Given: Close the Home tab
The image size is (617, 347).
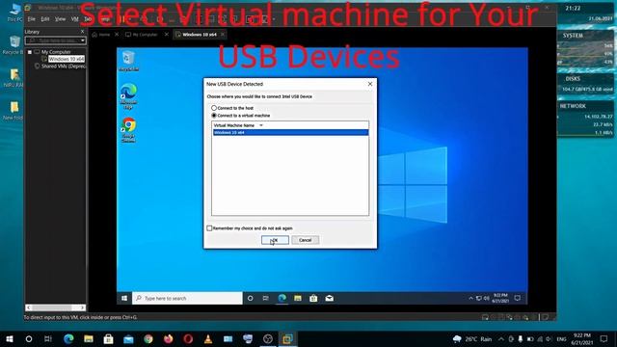Looking at the screenshot, I should [x=117, y=35].
